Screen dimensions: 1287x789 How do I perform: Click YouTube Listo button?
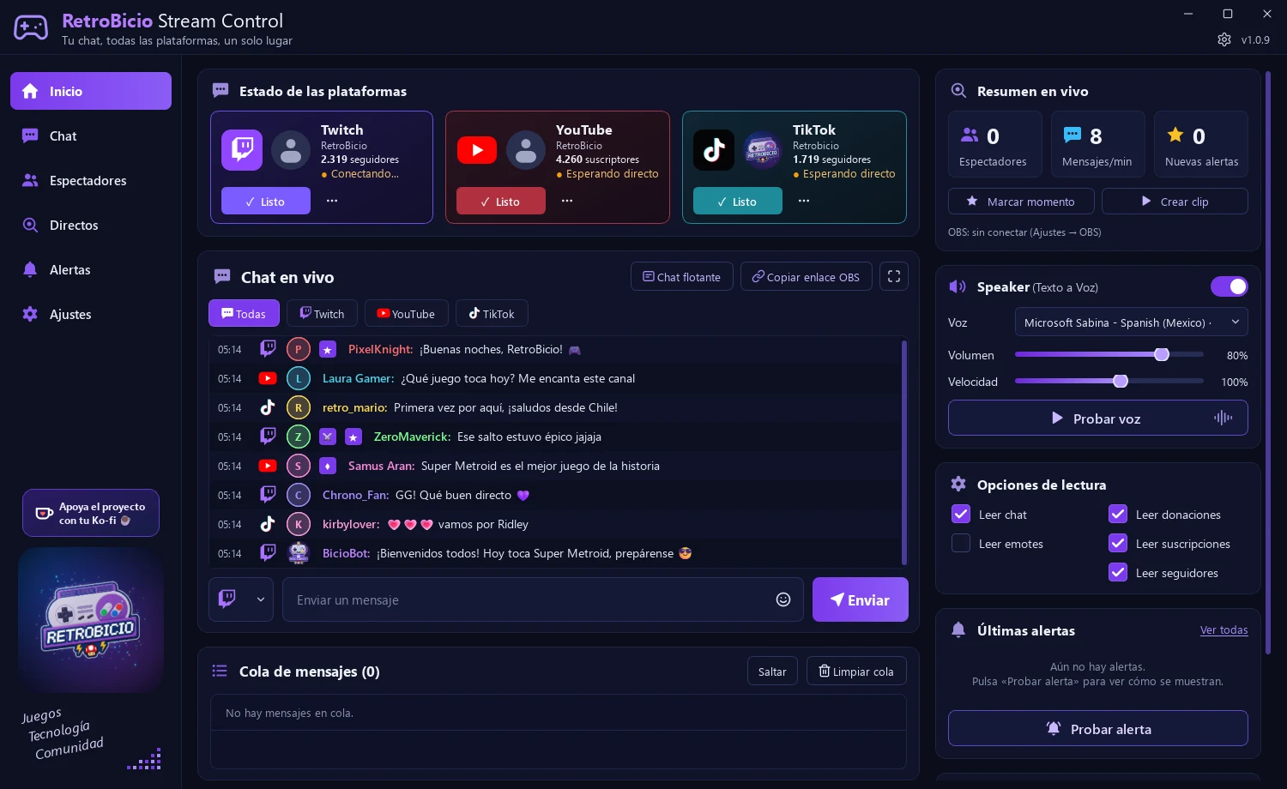pos(501,201)
